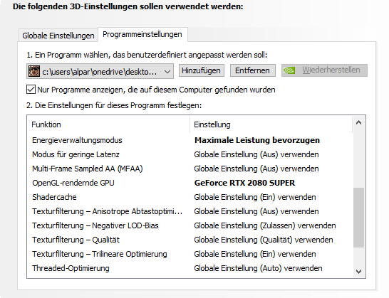
Task: Open 'Maximale Leistung bevorzugen' setting
Action: [257, 140]
